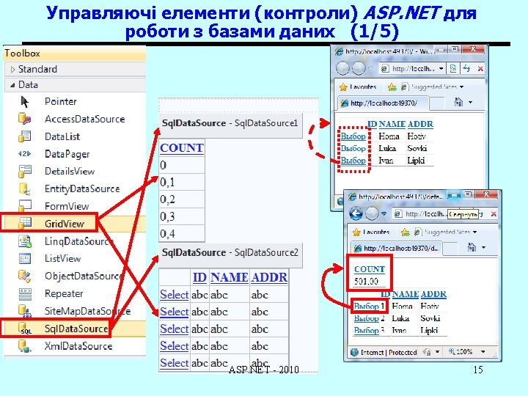Screen dimensions: 528x396
Task: Click Refresh icon in upper browser window
Action: [x=466, y=69]
